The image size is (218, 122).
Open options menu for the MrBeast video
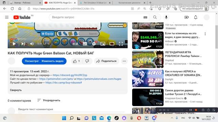(x=205, y=34)
